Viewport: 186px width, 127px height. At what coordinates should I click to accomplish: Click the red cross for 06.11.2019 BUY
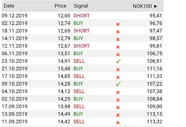pyautogui.click(x=118, y=54)
